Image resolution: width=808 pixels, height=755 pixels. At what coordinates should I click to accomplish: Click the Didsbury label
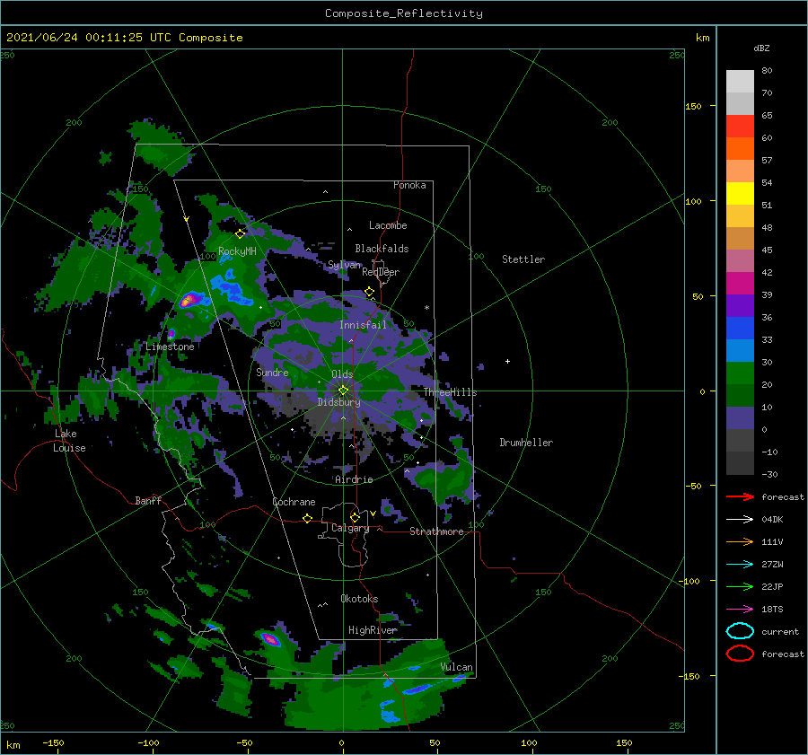339,402
